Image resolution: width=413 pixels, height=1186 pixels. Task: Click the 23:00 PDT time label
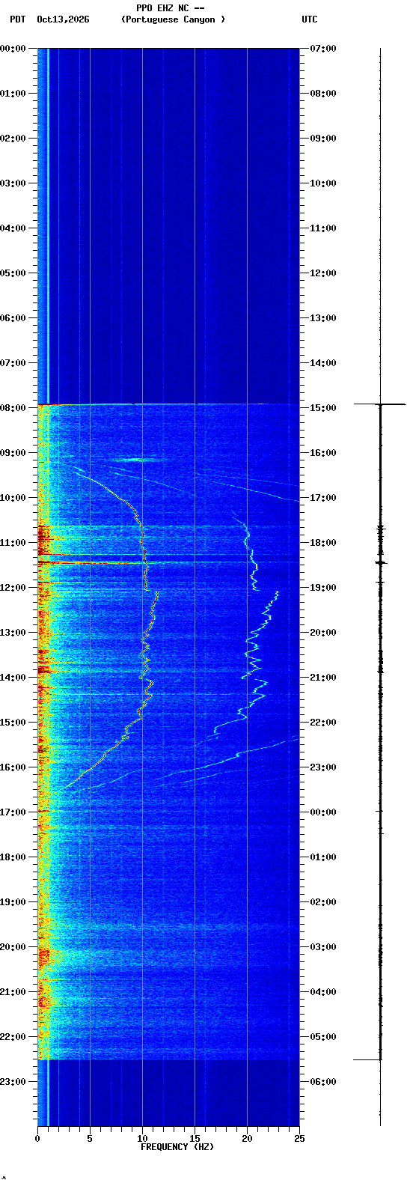[x=13, y=1082]
